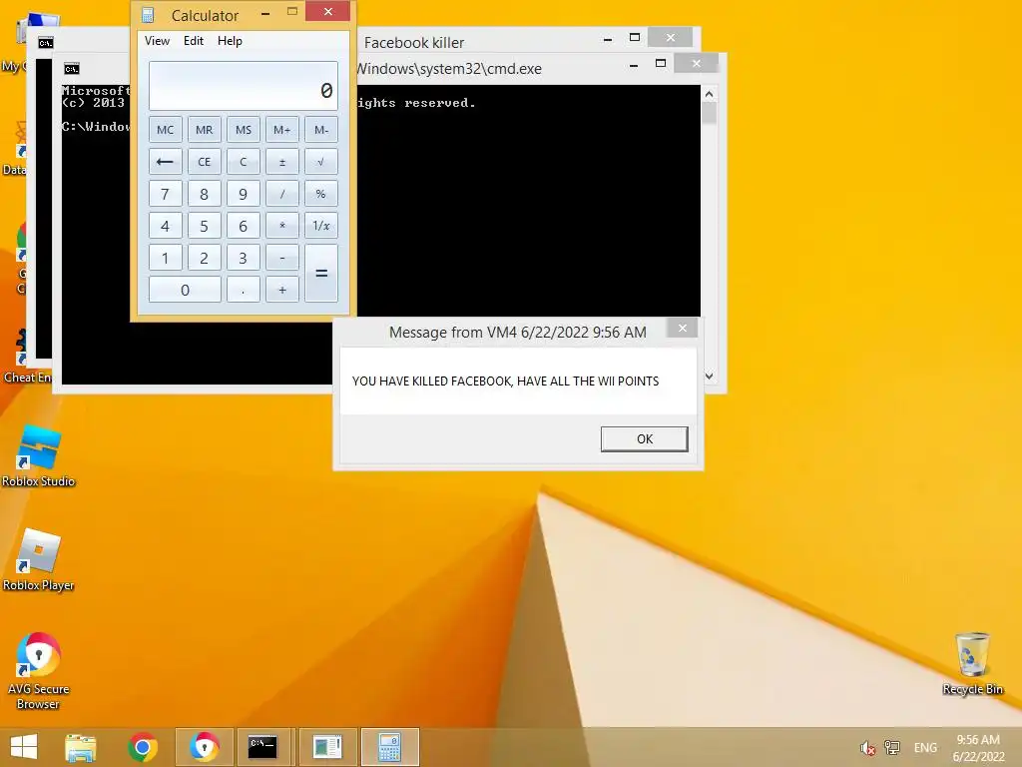Open AVG Secure Browser desktop shortcut
This screenshot has height=767, width=1022.
(x=39, y=671)
